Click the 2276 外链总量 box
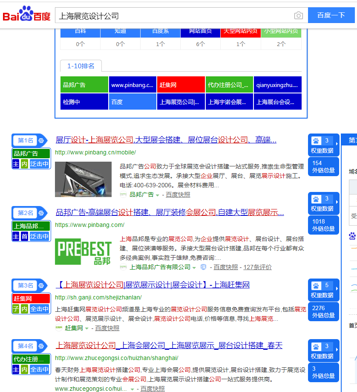This screenshot has width=357, height=392. pos(323,311)
